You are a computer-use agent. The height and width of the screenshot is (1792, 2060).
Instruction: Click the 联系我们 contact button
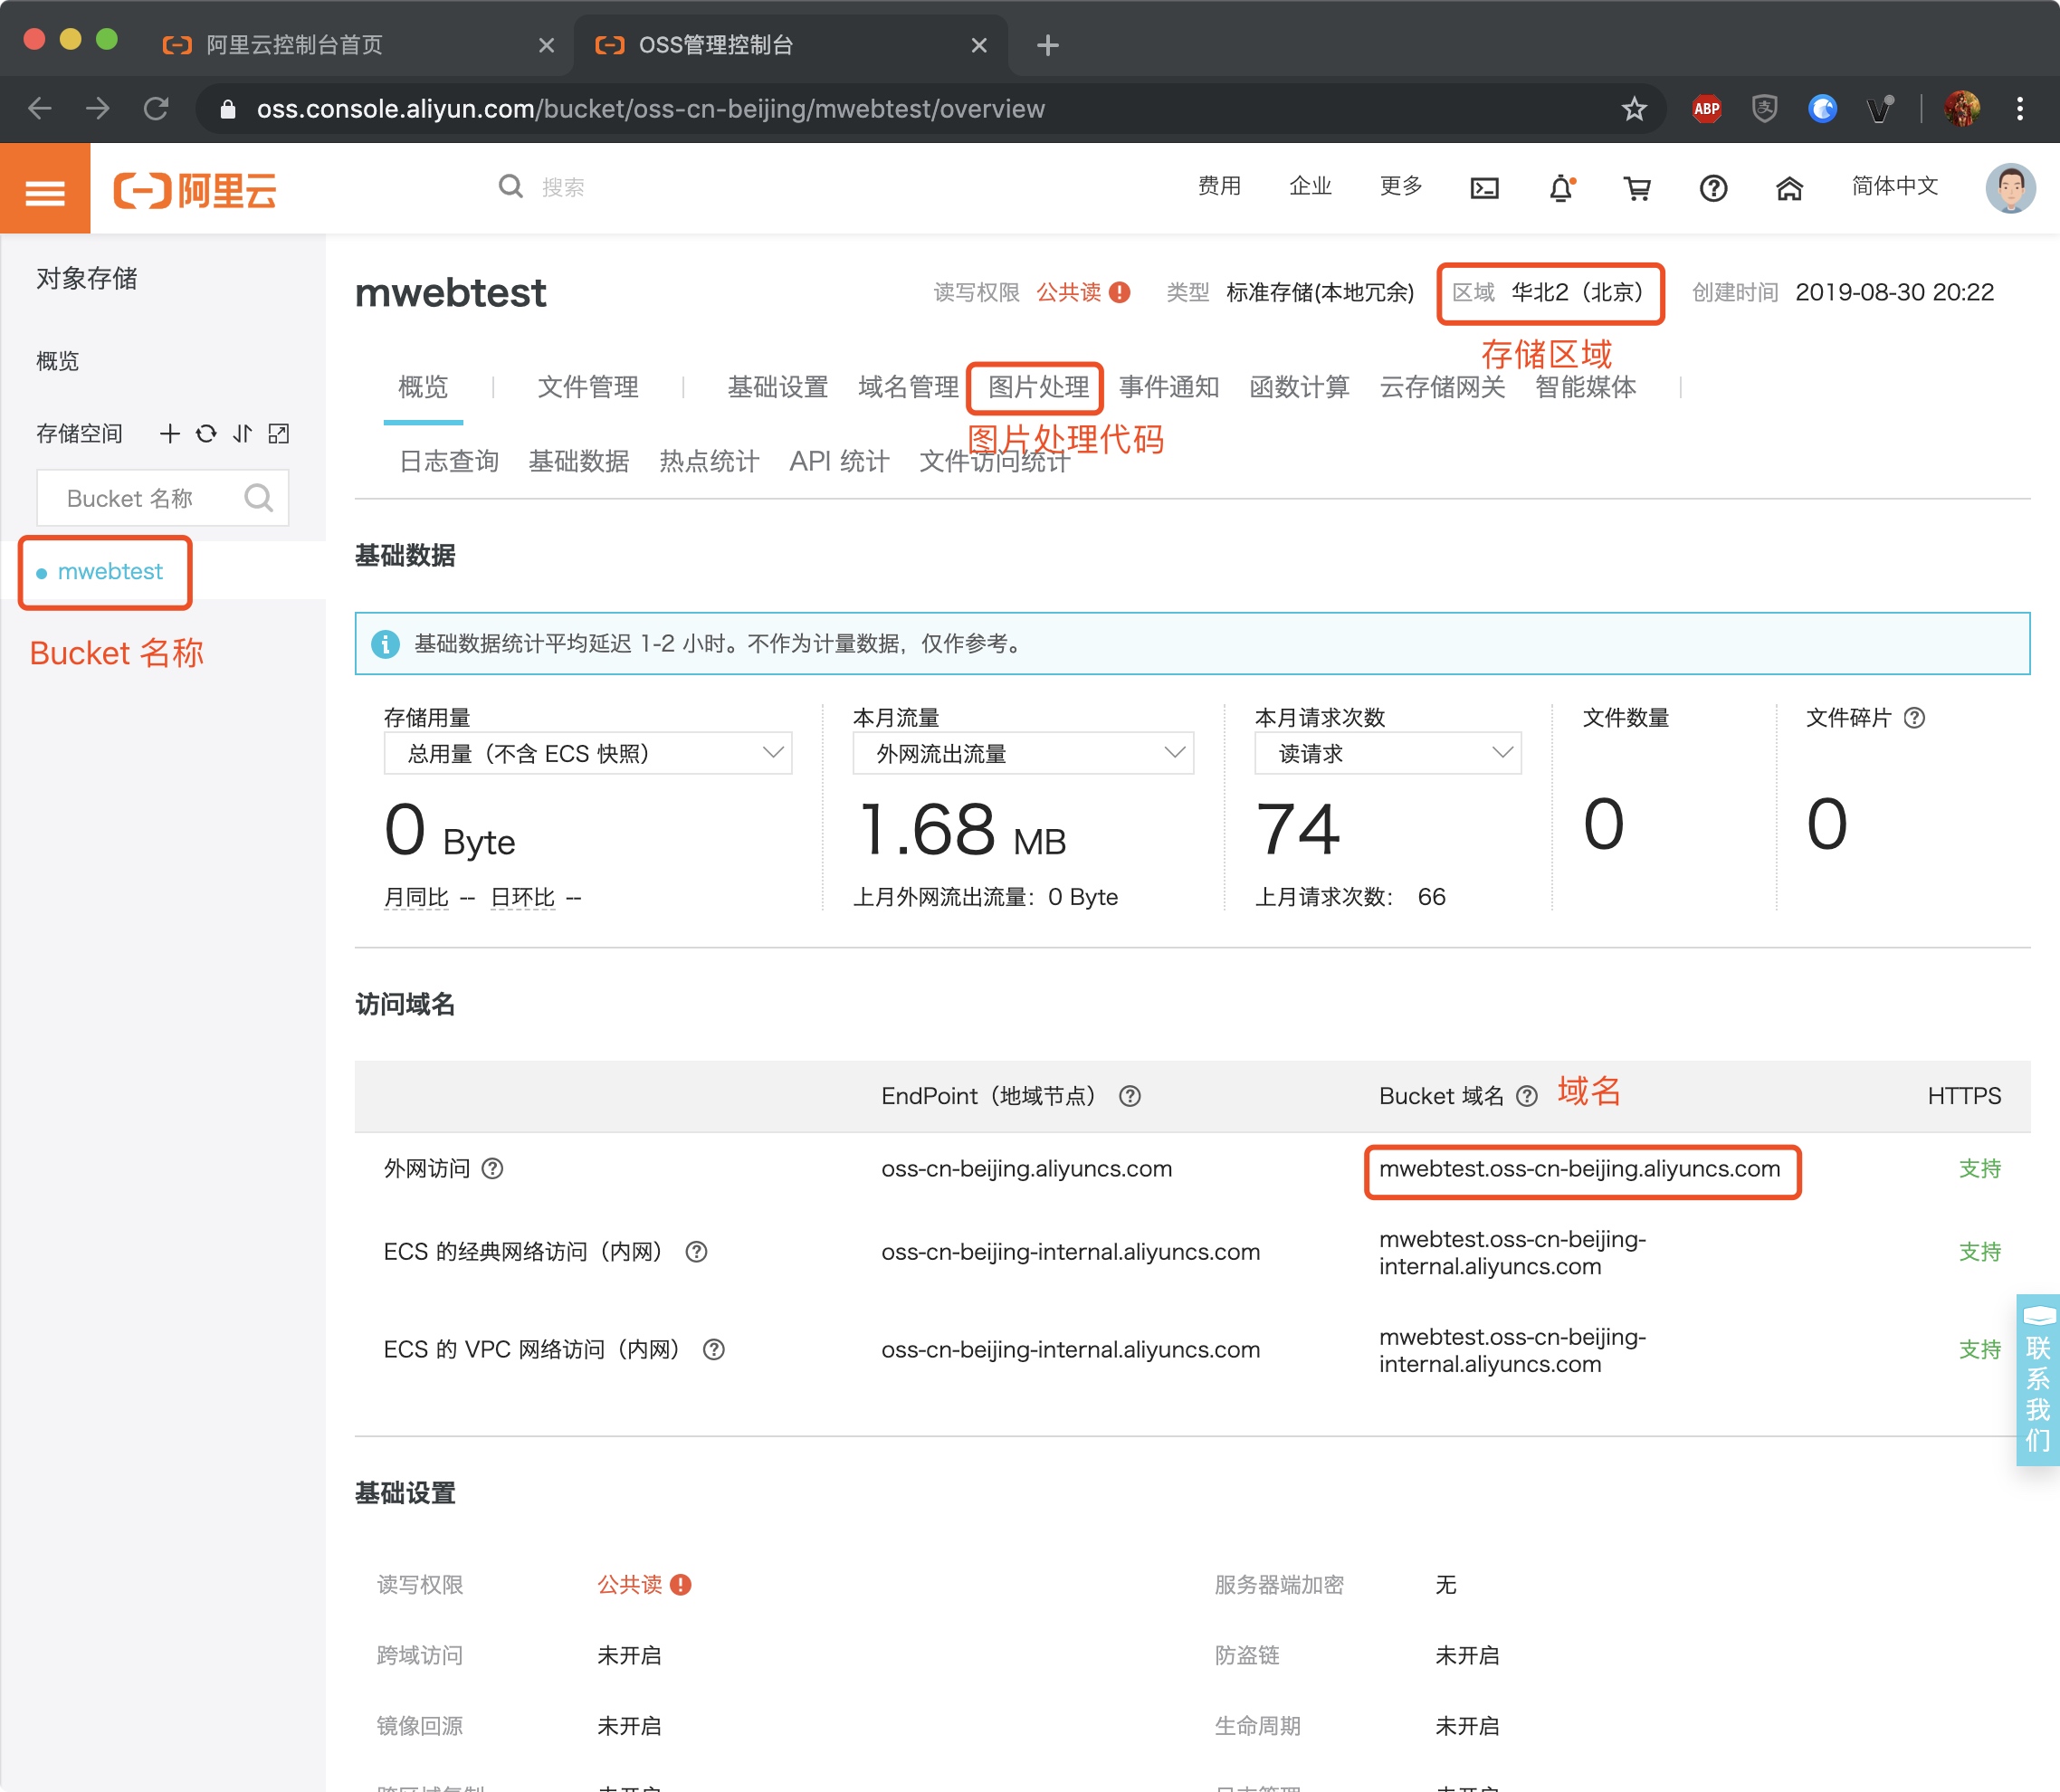point(2037,1380)
